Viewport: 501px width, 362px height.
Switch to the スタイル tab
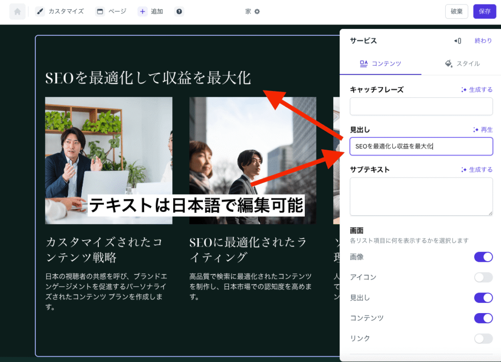coord(462,64)
